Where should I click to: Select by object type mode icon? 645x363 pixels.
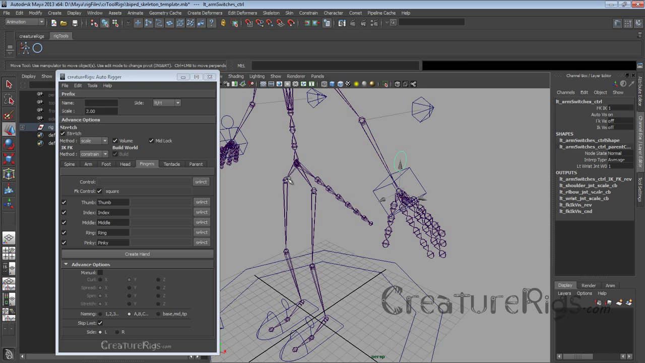point(105,23)
